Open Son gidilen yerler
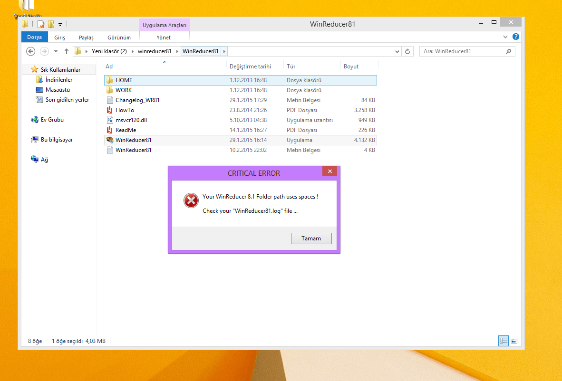The image size is (562, 381). pyautogui.click(x=67, y=100)
